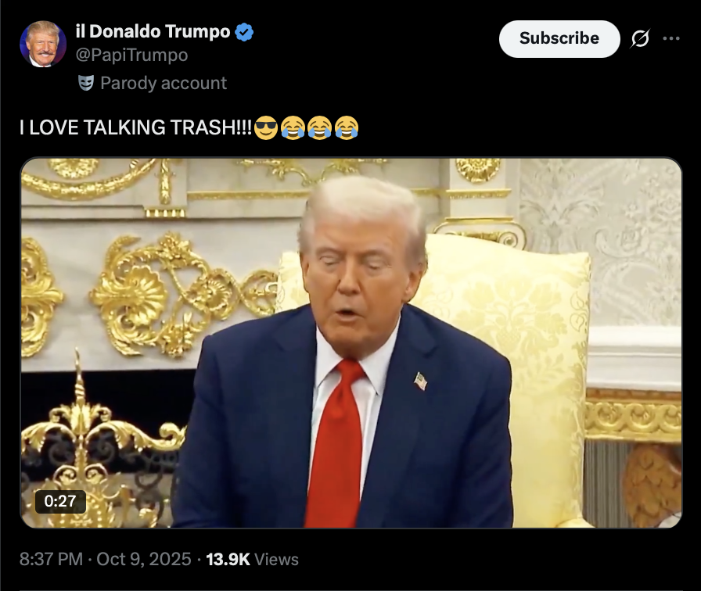Play the embedded video
The height and width of the screenshot is (591, 701).
tap(351, 342)
